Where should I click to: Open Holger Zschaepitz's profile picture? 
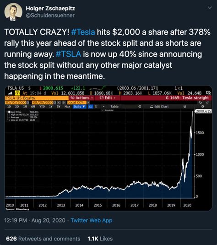[13, 12]
